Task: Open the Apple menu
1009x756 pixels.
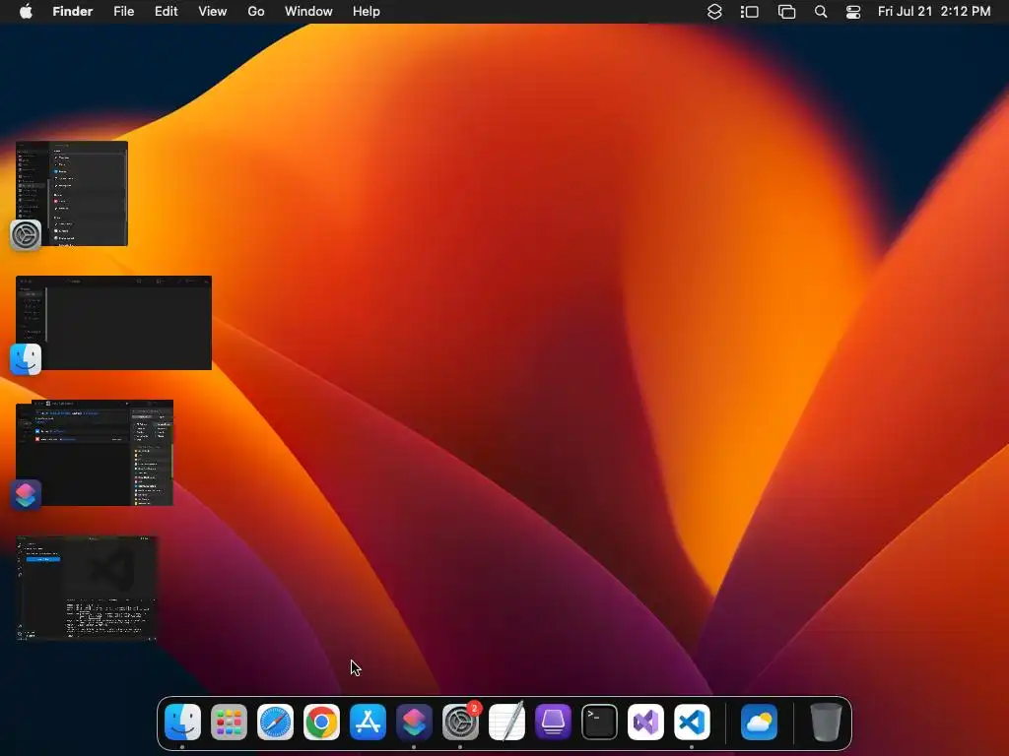Action: [x=26, y=12]
